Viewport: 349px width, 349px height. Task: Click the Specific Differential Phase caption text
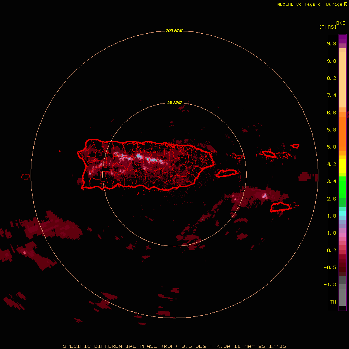click(174, 346)
